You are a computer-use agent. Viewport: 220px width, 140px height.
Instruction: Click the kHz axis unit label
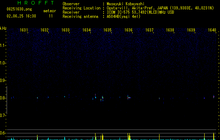(x=3, y=28)
